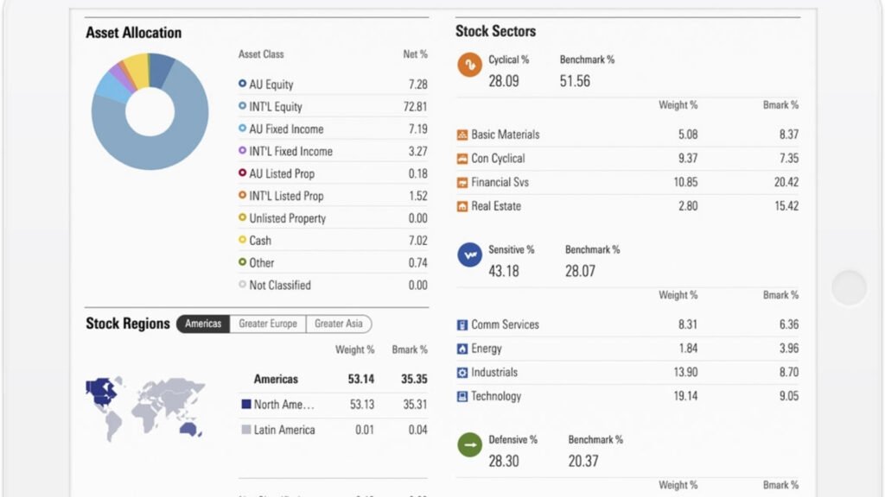The width and height of the screenshot is (885, 497).
Task: Select the Americas regions tab
Action: [x=203, y=324]
